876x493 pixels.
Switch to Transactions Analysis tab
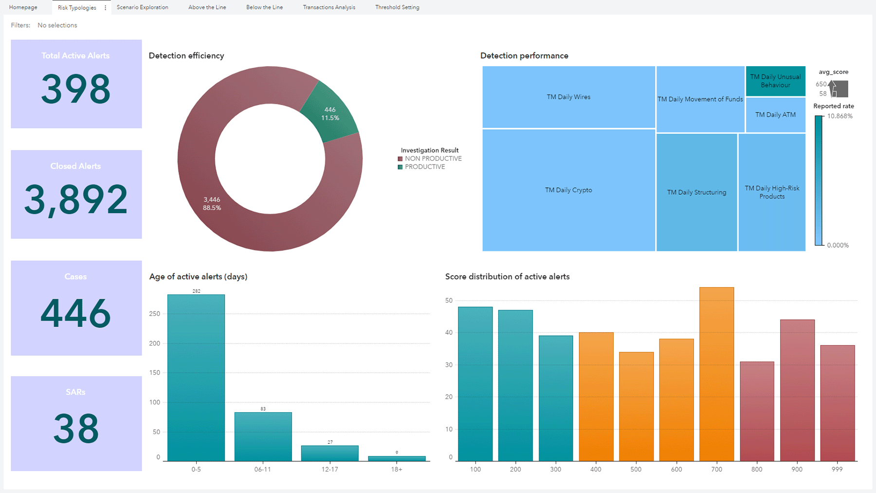[329, 7]
